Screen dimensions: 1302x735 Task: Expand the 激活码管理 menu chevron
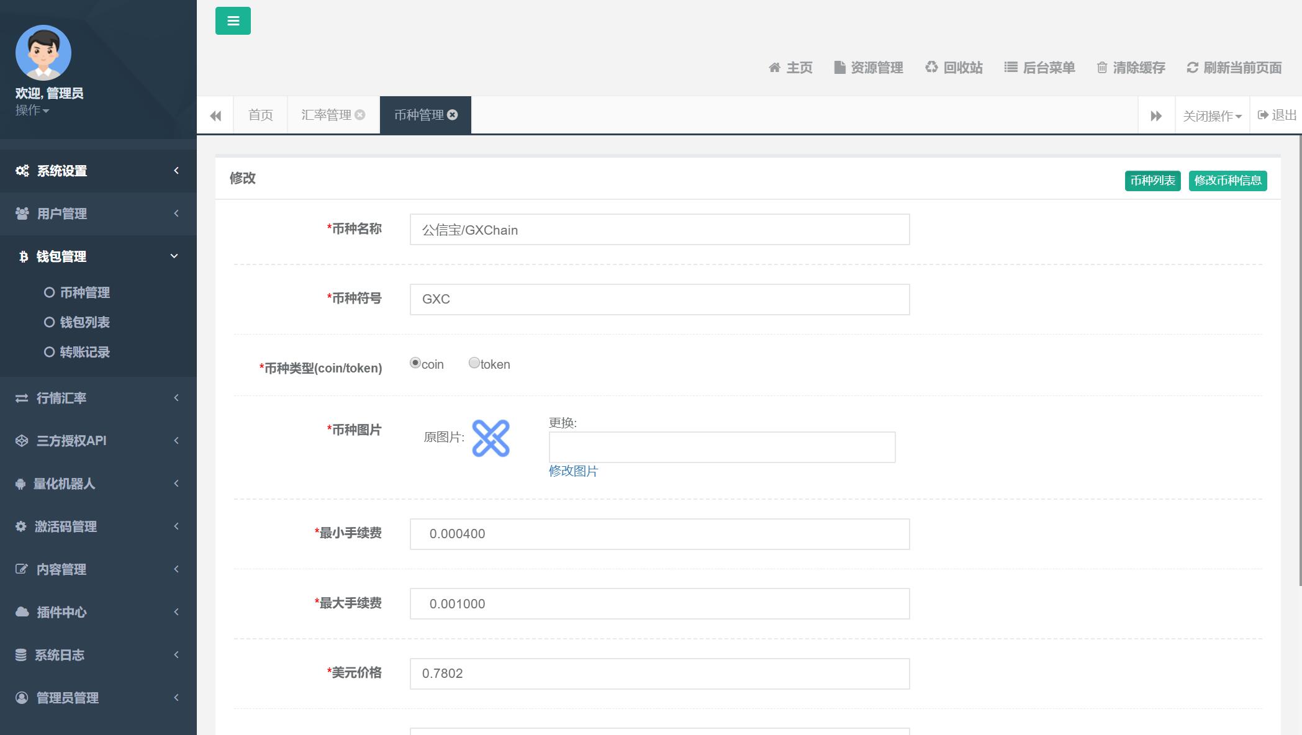pyautogui.click(x=176, y=526)
